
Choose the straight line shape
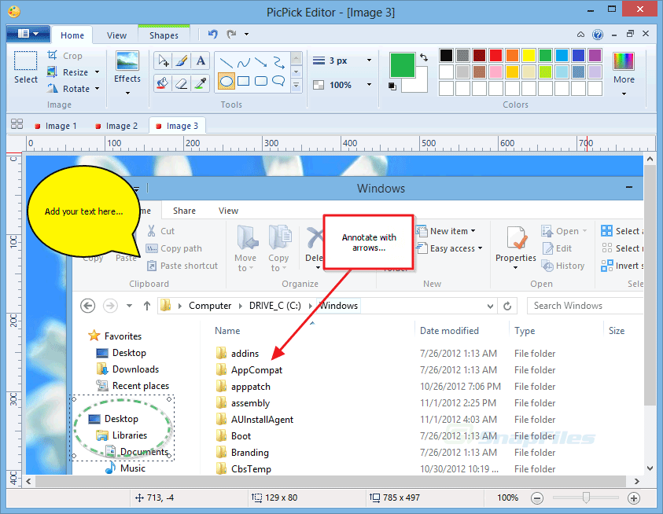pyautogui.click(x=227, y=63)
